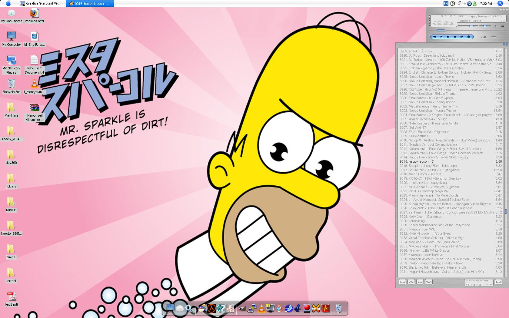Image resolution: width=509 pixels, height=318 pixels.
Task: Go to the previous track in Winamp
Action: click(434, 37)
